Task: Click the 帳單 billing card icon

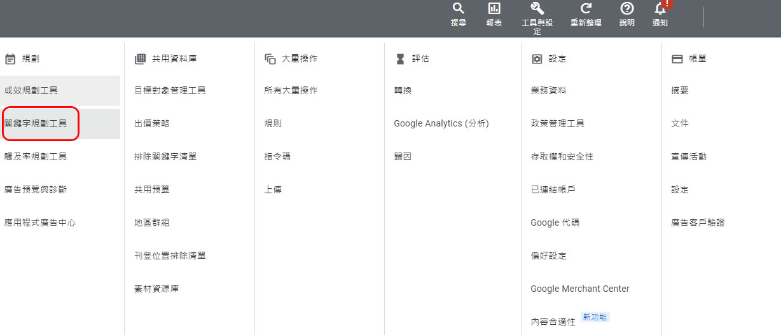Action: pyautogui.click(x=677, y=59)
